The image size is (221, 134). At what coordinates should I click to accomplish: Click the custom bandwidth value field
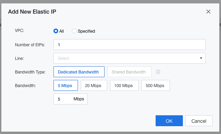click(63, 99)
